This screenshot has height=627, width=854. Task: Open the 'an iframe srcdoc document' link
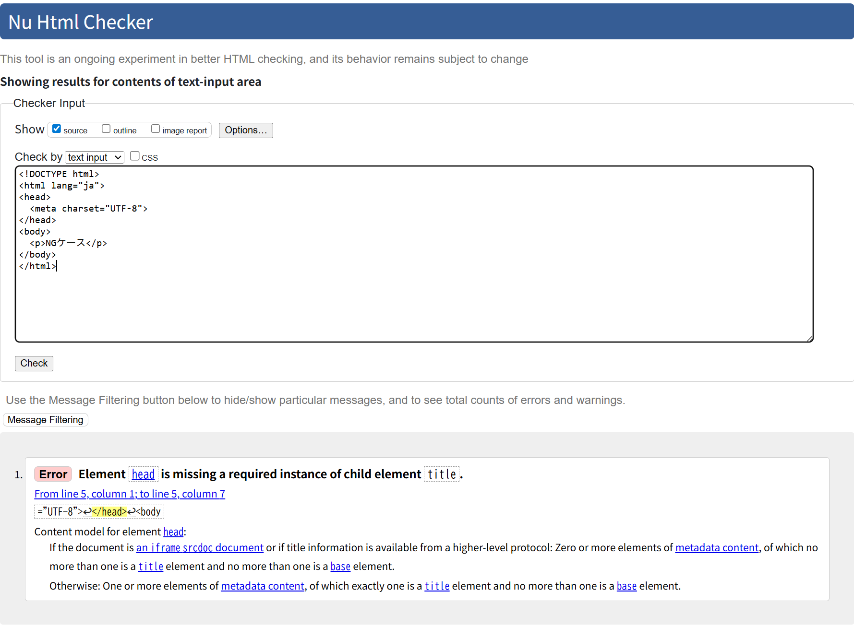pyautogui.click(x=199, y=547)
